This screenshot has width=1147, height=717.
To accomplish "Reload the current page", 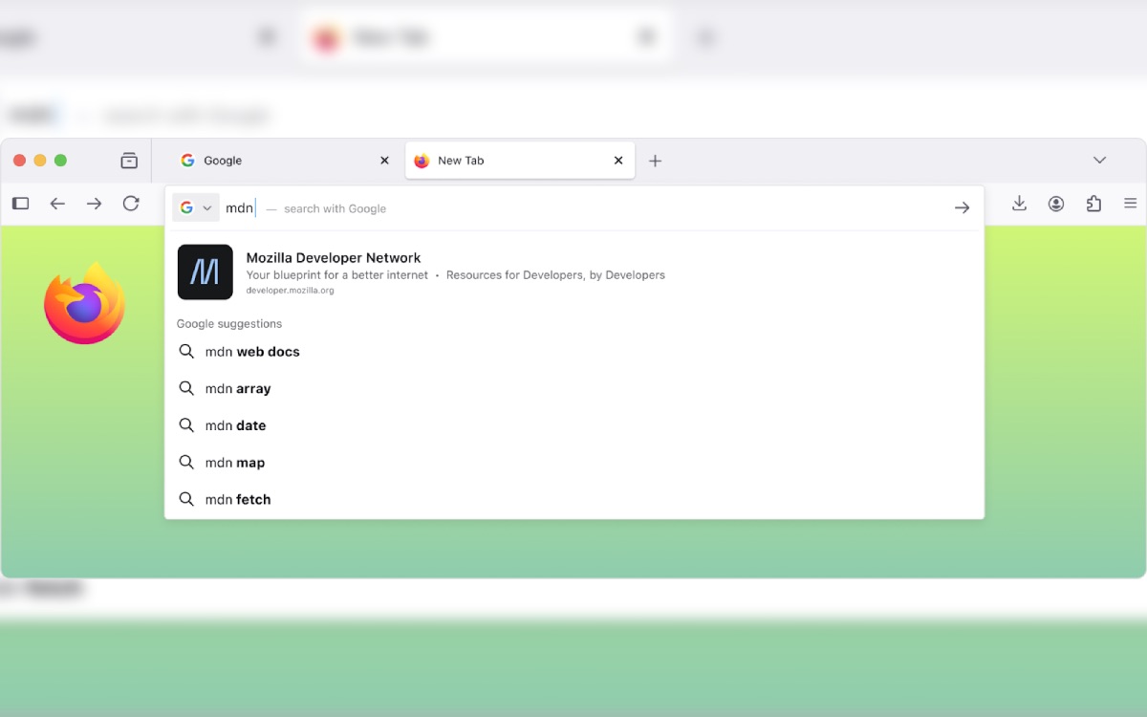I will point(131,204).
